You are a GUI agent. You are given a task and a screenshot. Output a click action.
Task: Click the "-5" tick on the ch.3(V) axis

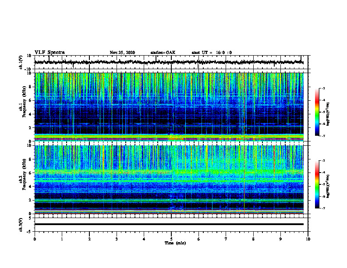29,232
